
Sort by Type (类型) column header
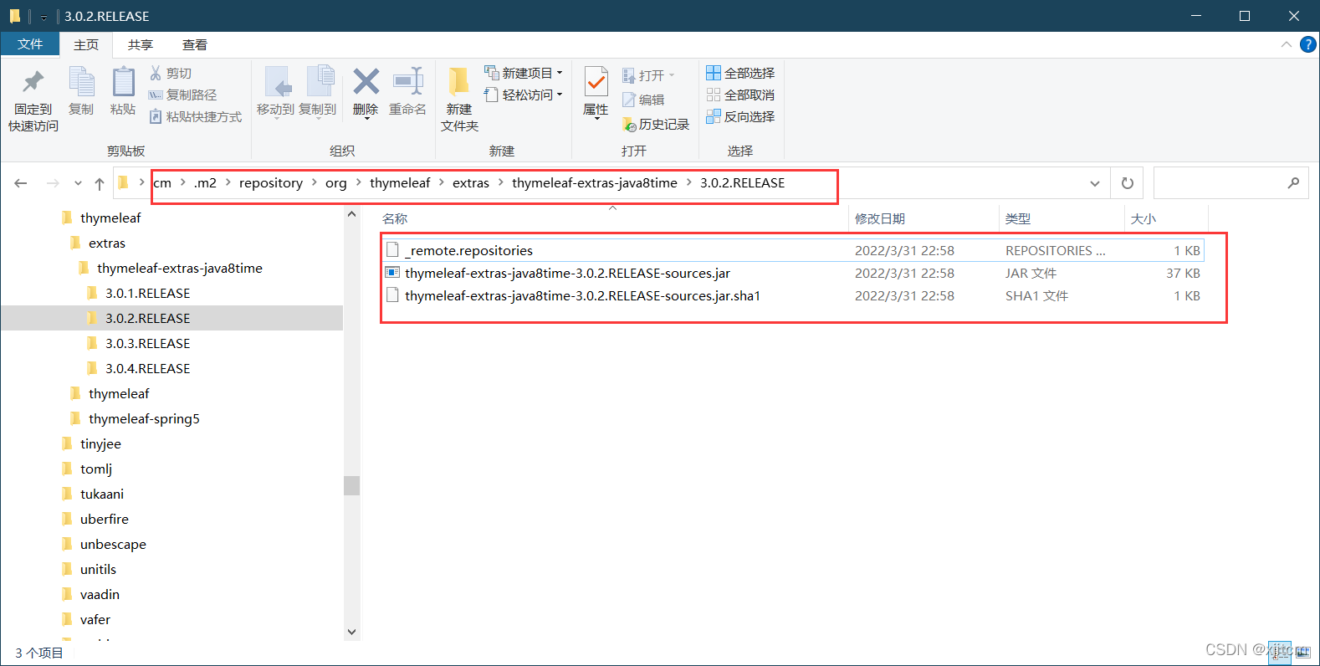(1062, 218)
